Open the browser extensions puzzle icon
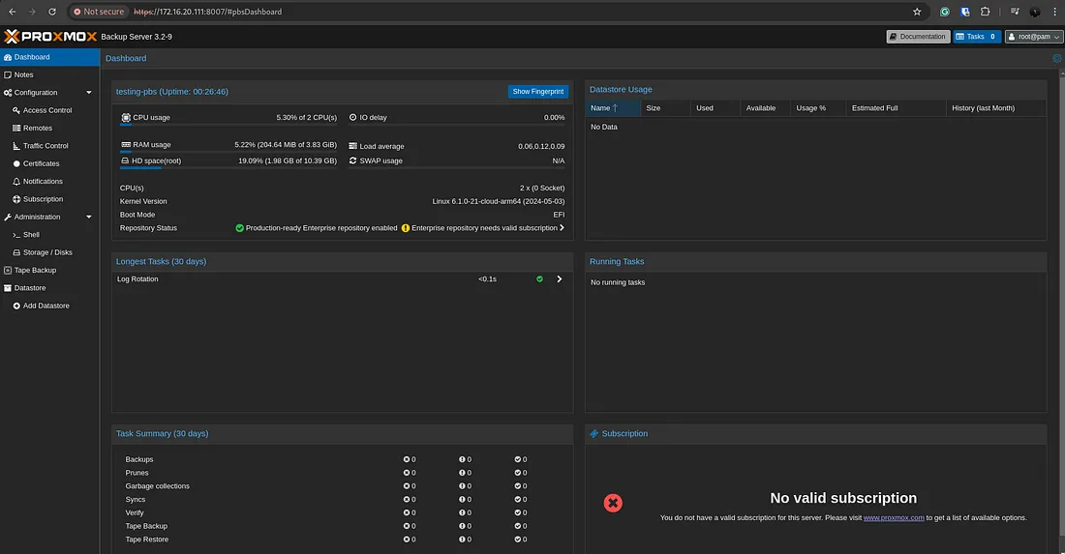Image resolution: width=1065 pixels, height=554 pixels. 985,12
